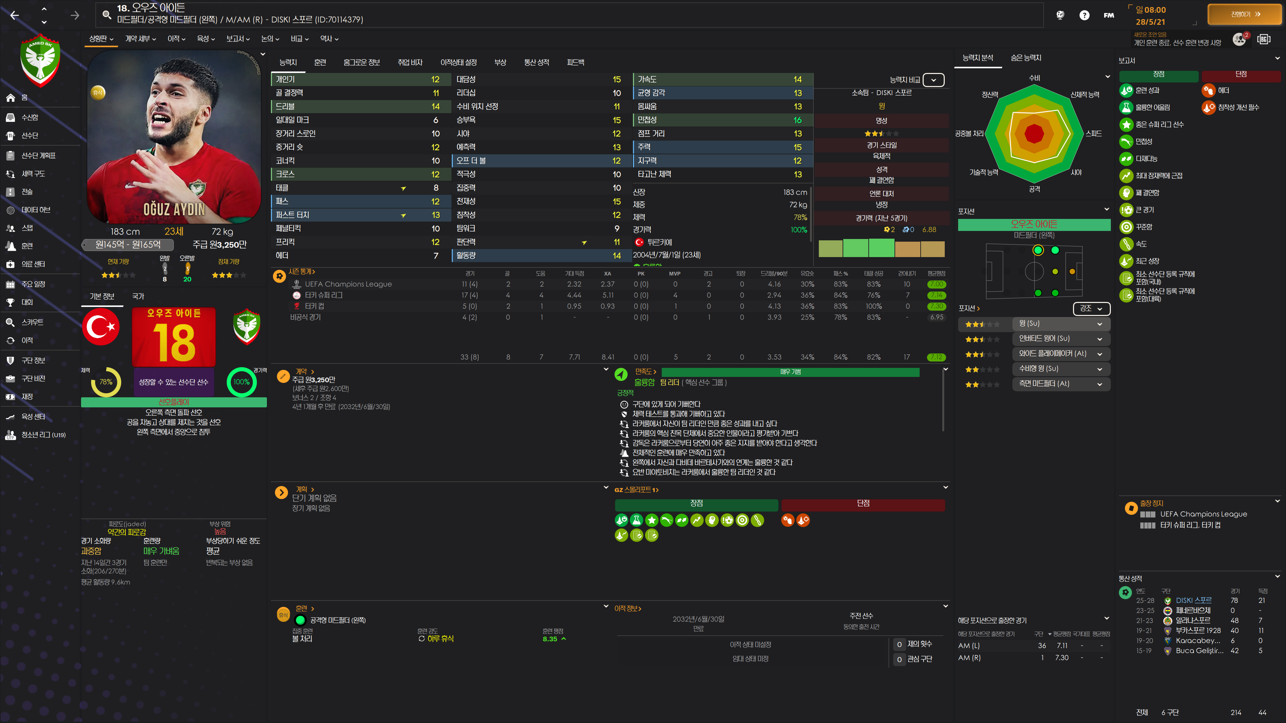Open the 계약 세부 menu

pos(140,39)
